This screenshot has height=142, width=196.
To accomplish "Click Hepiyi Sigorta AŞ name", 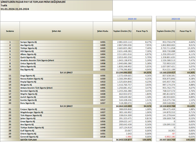I will (x=56, y=82).
